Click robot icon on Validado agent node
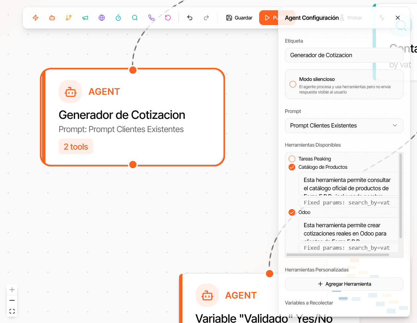This screenshot has width=417, height=323. [207, 295]
